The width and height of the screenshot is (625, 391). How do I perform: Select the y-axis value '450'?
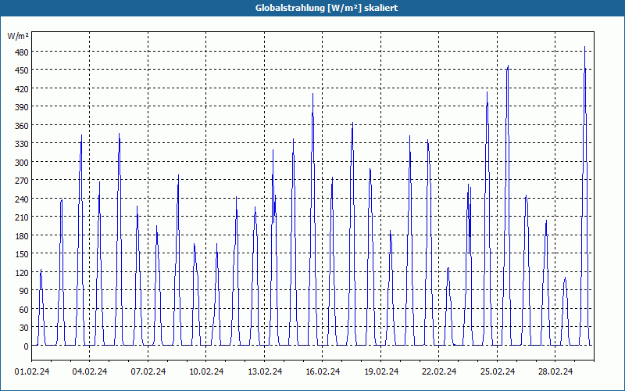click(21, 70)
